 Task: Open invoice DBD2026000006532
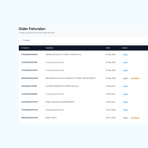(x=30, y=78)
